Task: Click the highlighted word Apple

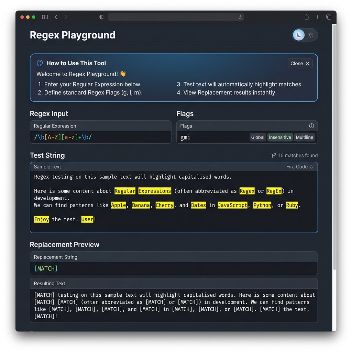Action: coord(119,205)
